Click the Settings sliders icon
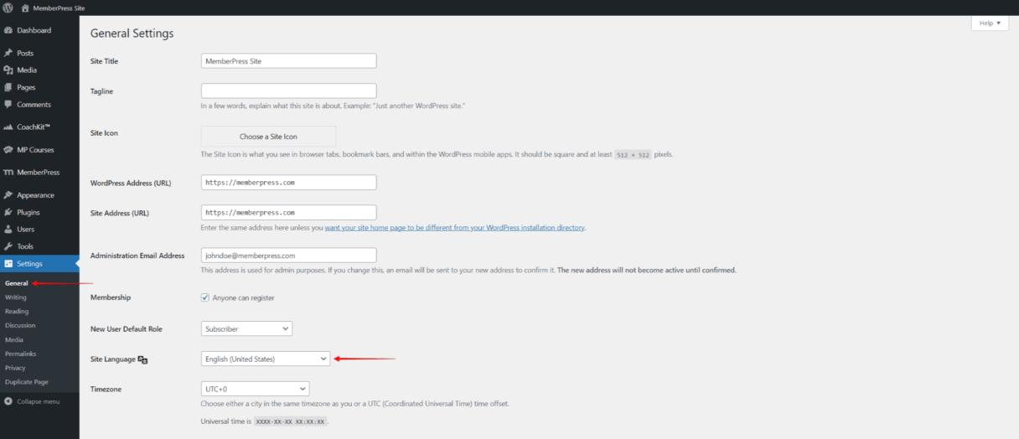1019x439 pixels. (8, 264)
